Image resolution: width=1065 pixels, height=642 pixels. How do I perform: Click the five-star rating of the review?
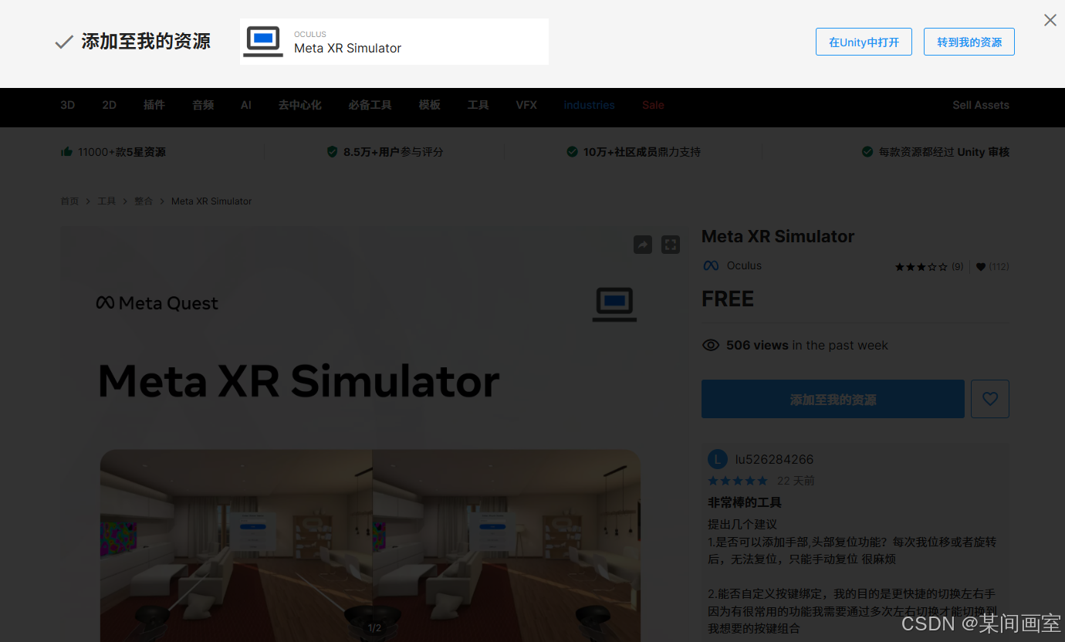coord(738,481)
